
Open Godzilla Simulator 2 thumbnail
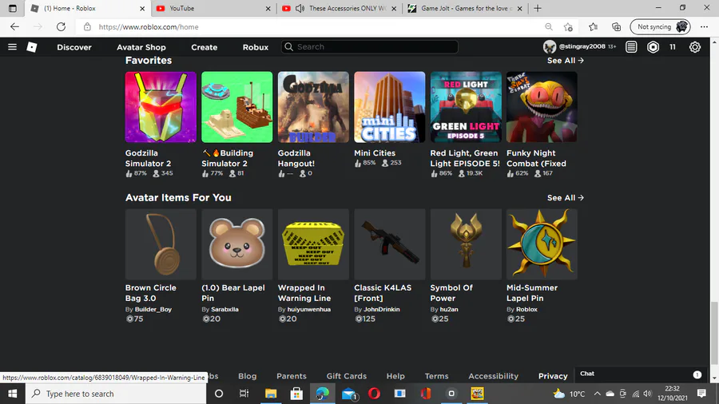[161, 107]
